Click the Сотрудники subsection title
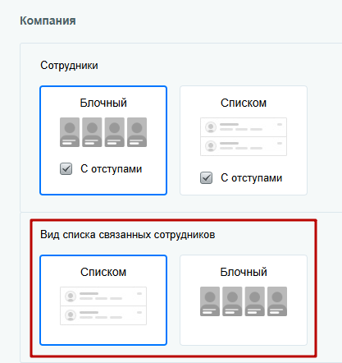This screenshot has height=363, width=342. tap(69, 66)
